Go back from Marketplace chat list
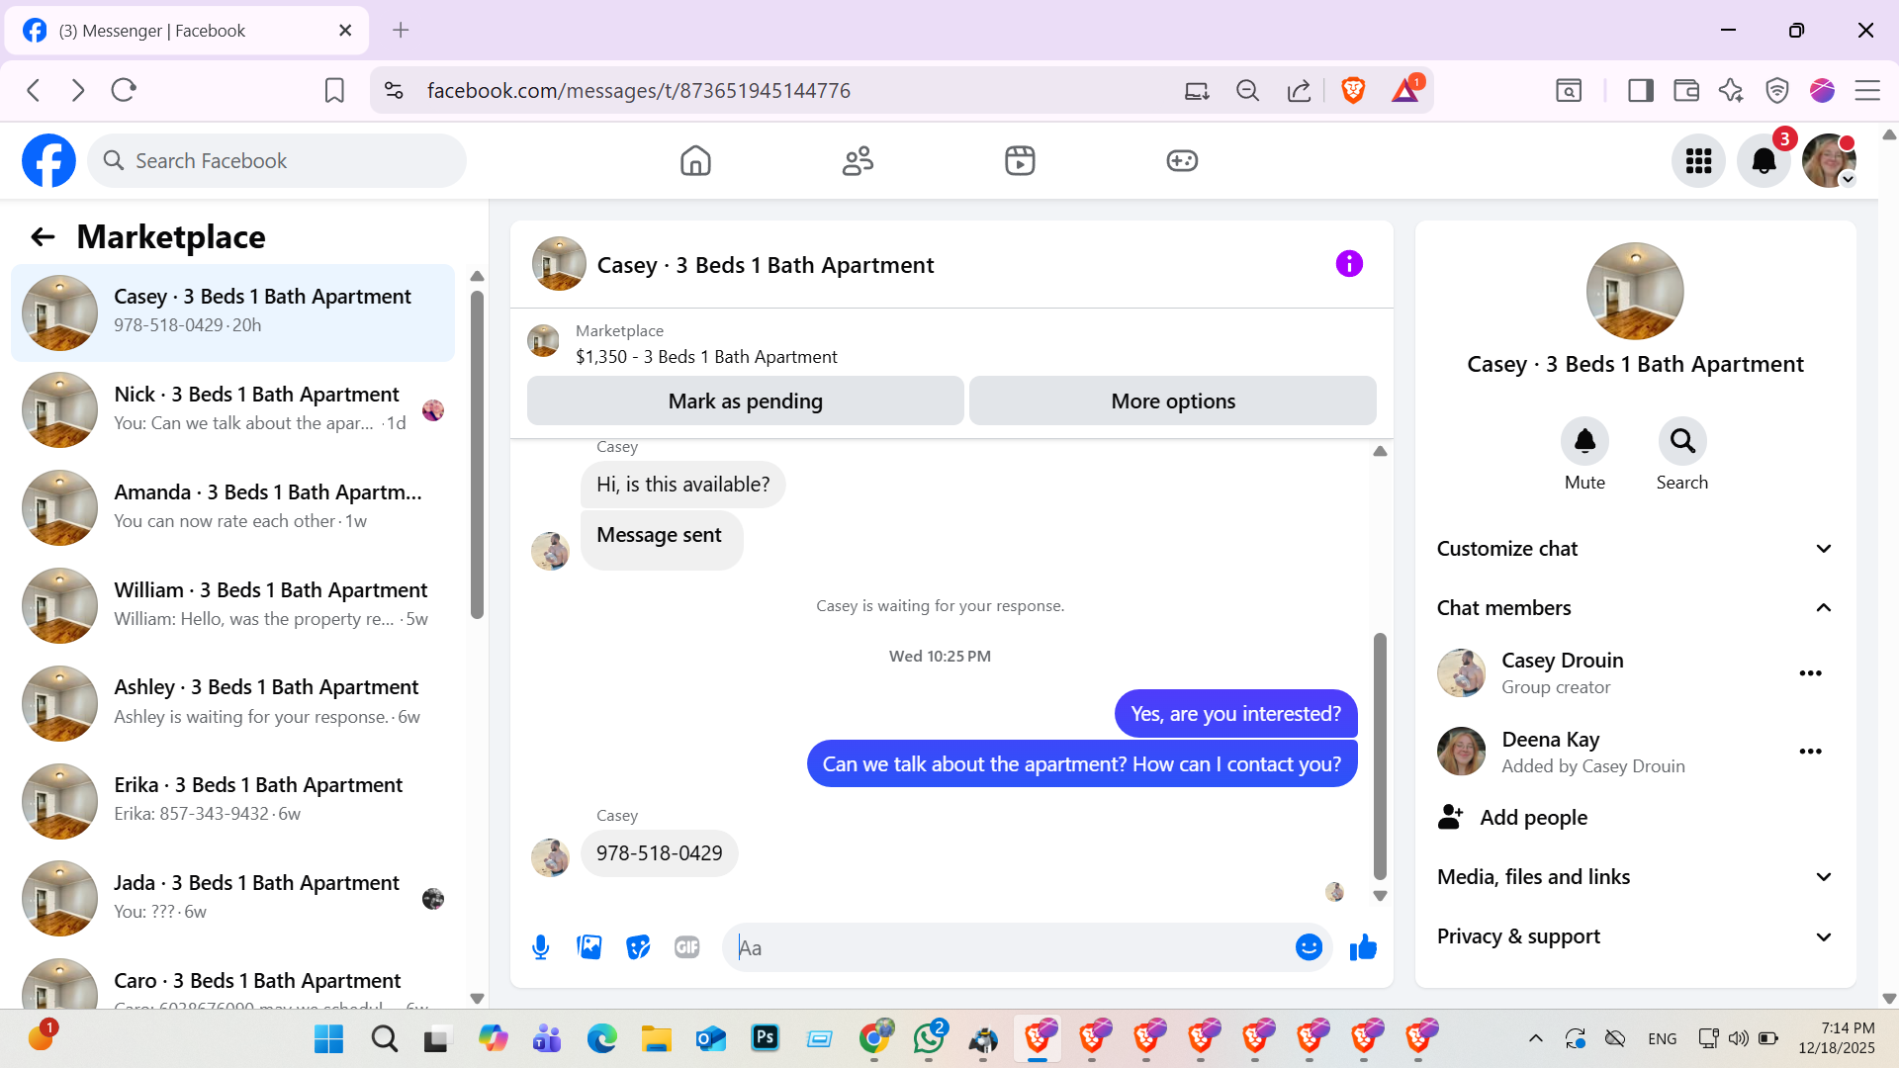The height and width of the screenshot is (1068, 1899). 43,236
